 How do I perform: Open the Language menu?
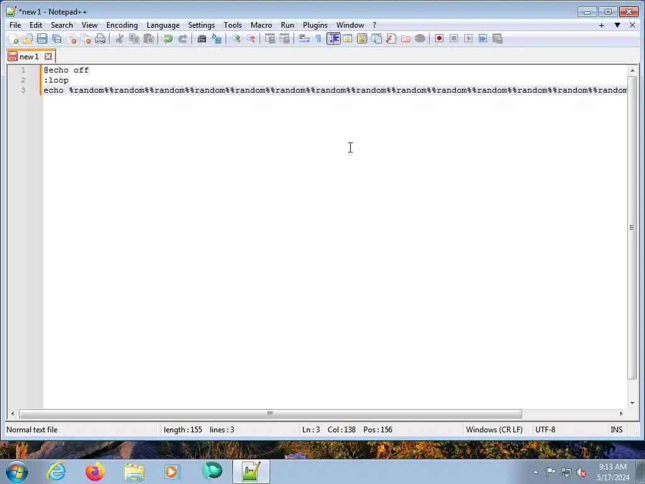point(163,25)
